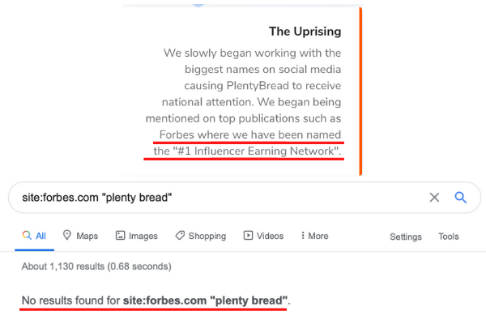Click the blue magnifier search button
Image resolution: width=486 pixels, height=324 pixels.
coord(460,197)
